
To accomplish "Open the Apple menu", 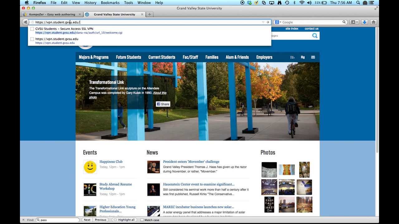I will (x=27, y=2).
